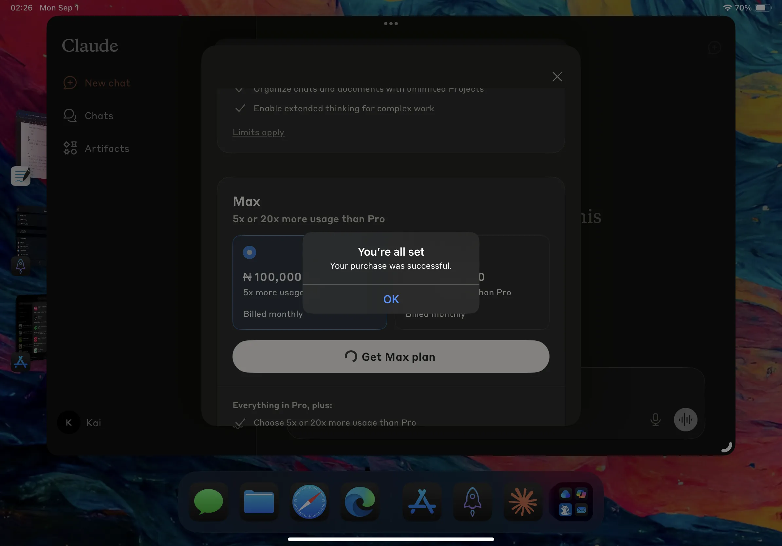Image resolution: width=782 pixels, height=546 pixels.
Task: Open App Store icon in dock
Action: [x=422, y=501]
